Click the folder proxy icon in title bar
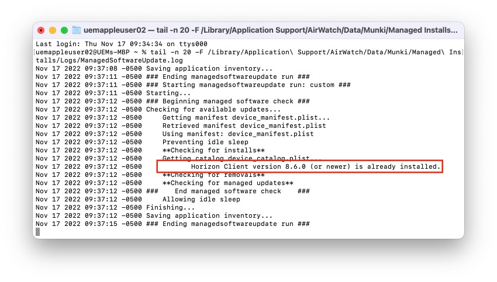 (76, 30)
